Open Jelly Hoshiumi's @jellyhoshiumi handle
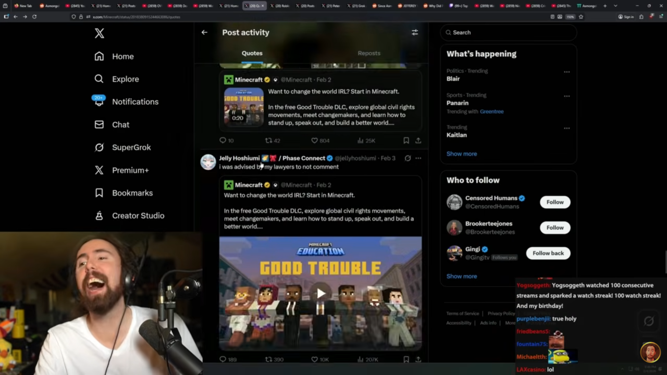667x375 pixels. pos(355,158)
